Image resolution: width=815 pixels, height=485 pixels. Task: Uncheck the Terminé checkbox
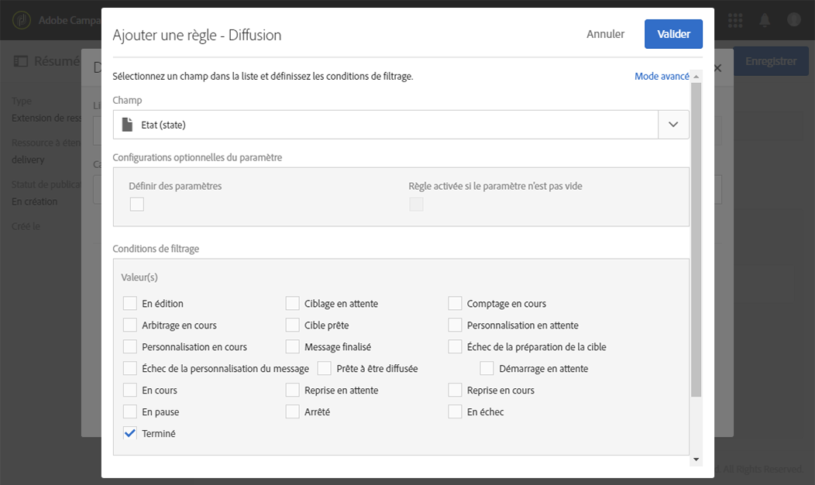coord(130,434)
